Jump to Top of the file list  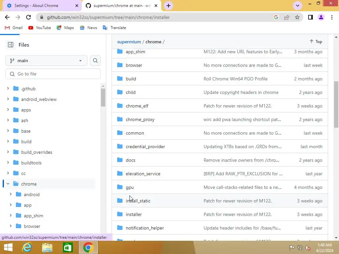[x=316, y=41]
